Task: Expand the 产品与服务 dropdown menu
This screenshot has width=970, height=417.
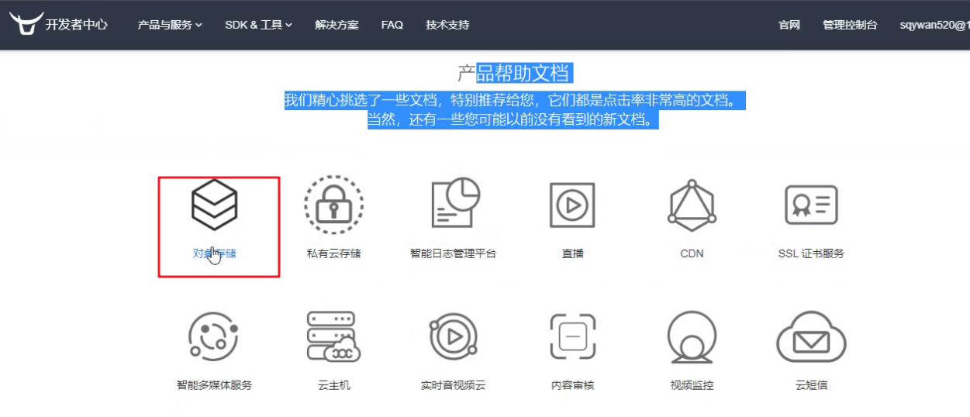Action: click(170, 25)
